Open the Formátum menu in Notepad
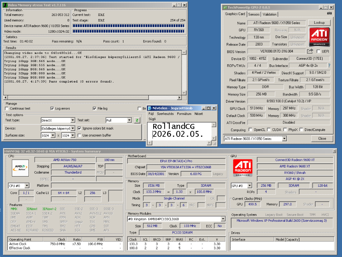 click(x=184, y=114)
